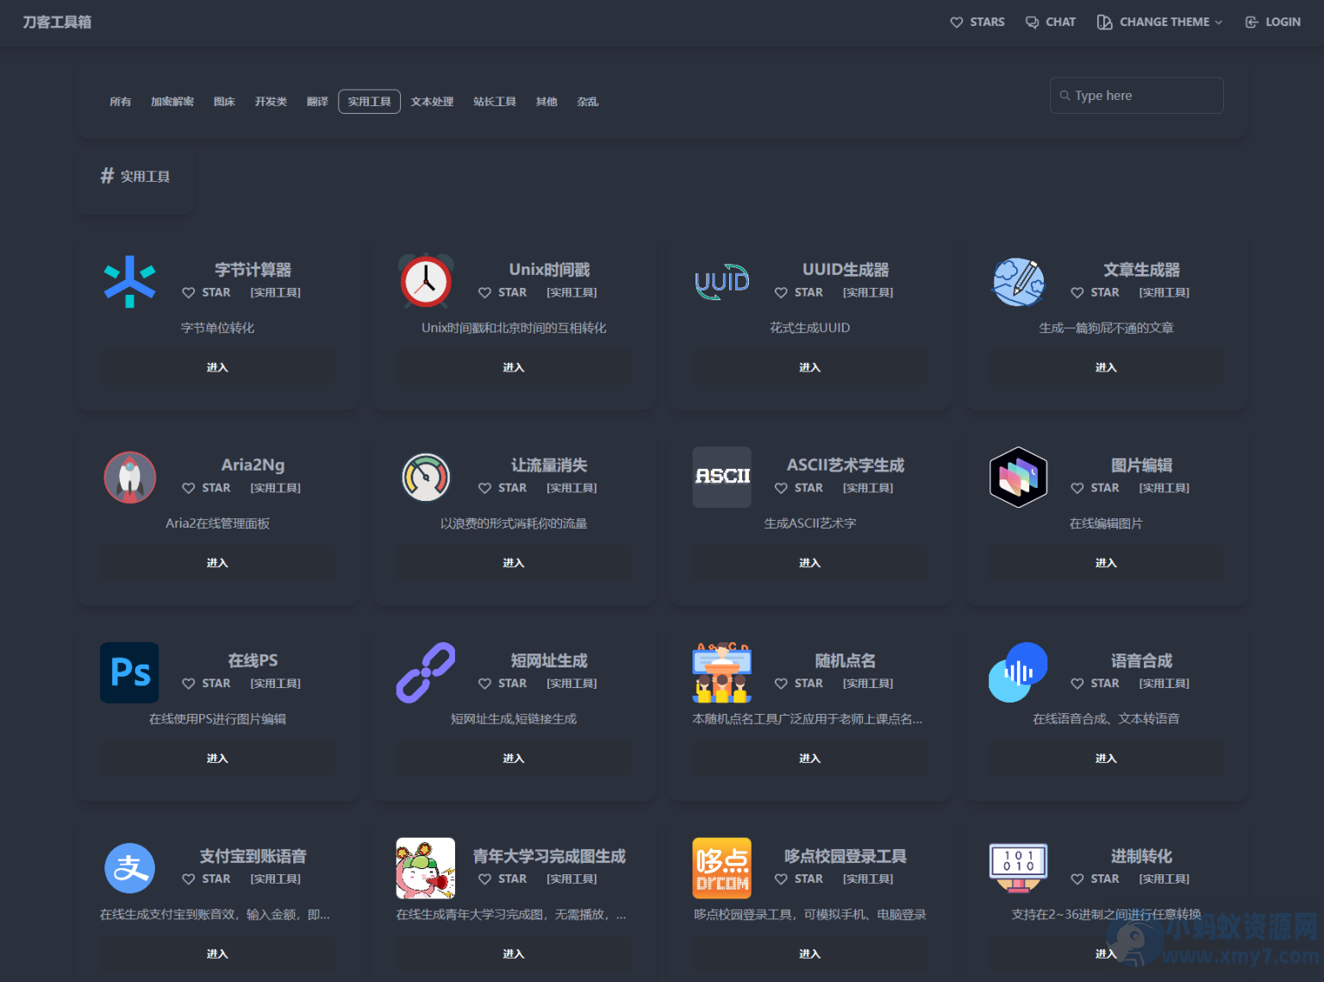Click the Unix时间戳 red clock icon
This screenshot has height=982, width=1324.
click(426, 281)
